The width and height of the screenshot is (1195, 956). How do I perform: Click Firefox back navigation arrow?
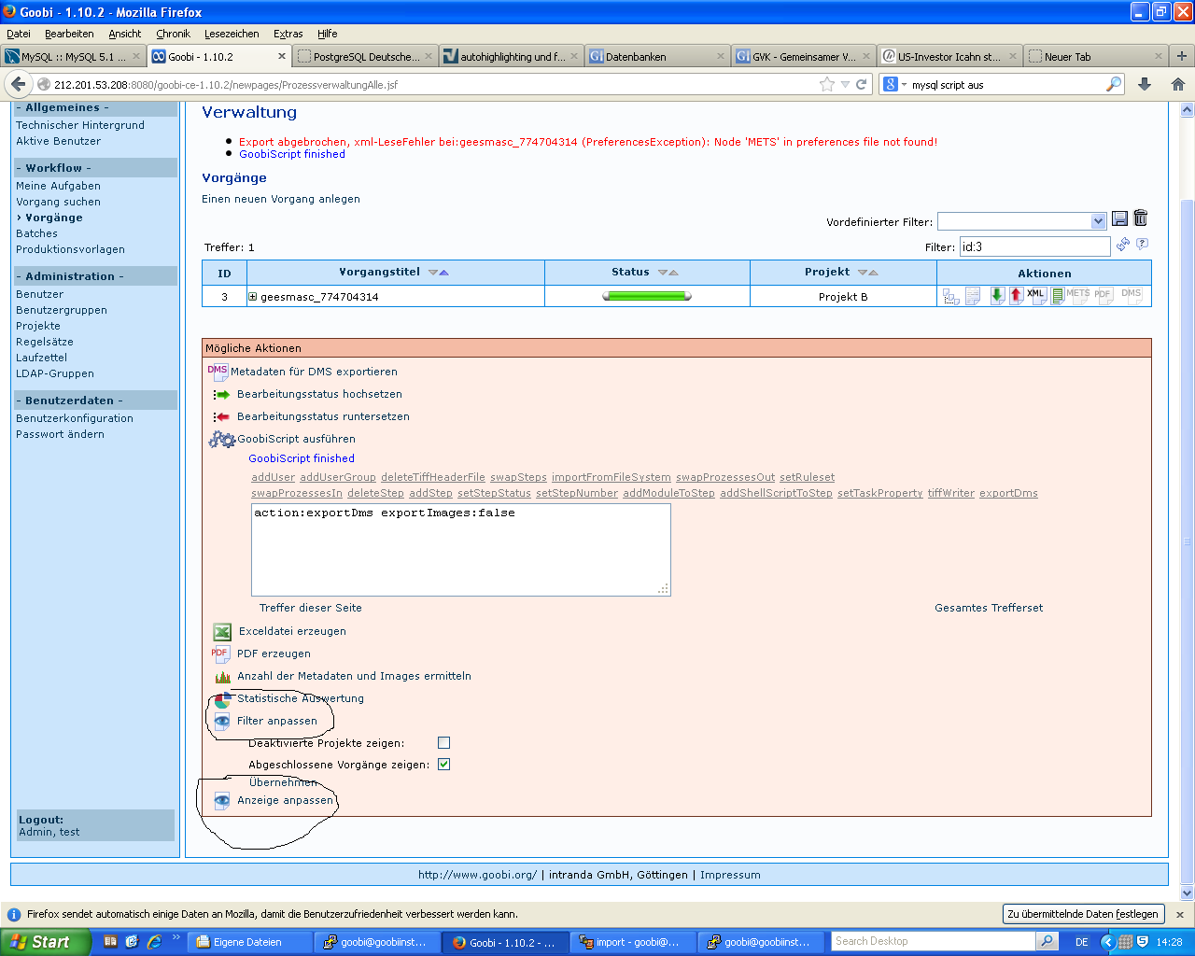(x=19, y=84)
